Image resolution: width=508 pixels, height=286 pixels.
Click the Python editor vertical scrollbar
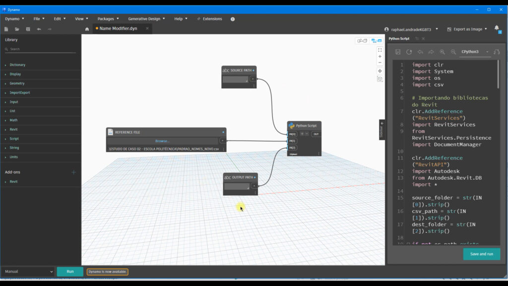(x=498, y=74)
